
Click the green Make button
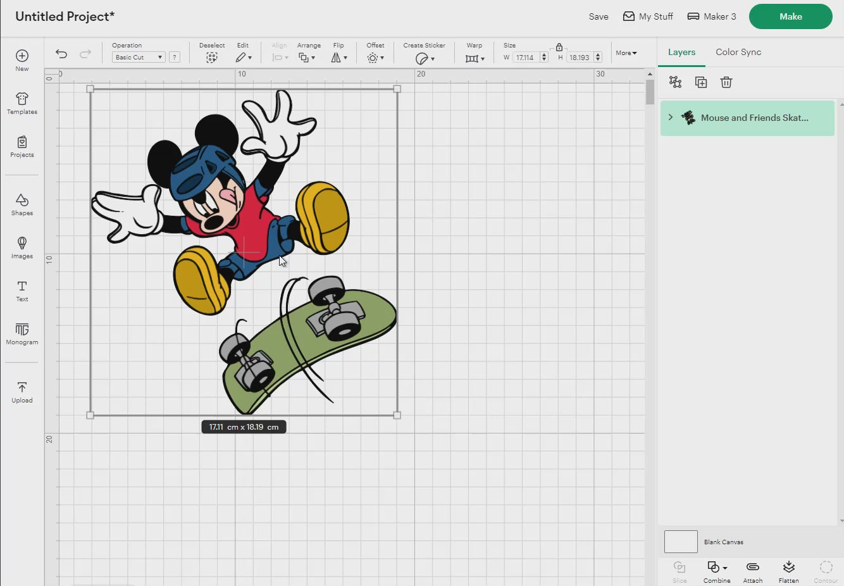coord(791,16)
